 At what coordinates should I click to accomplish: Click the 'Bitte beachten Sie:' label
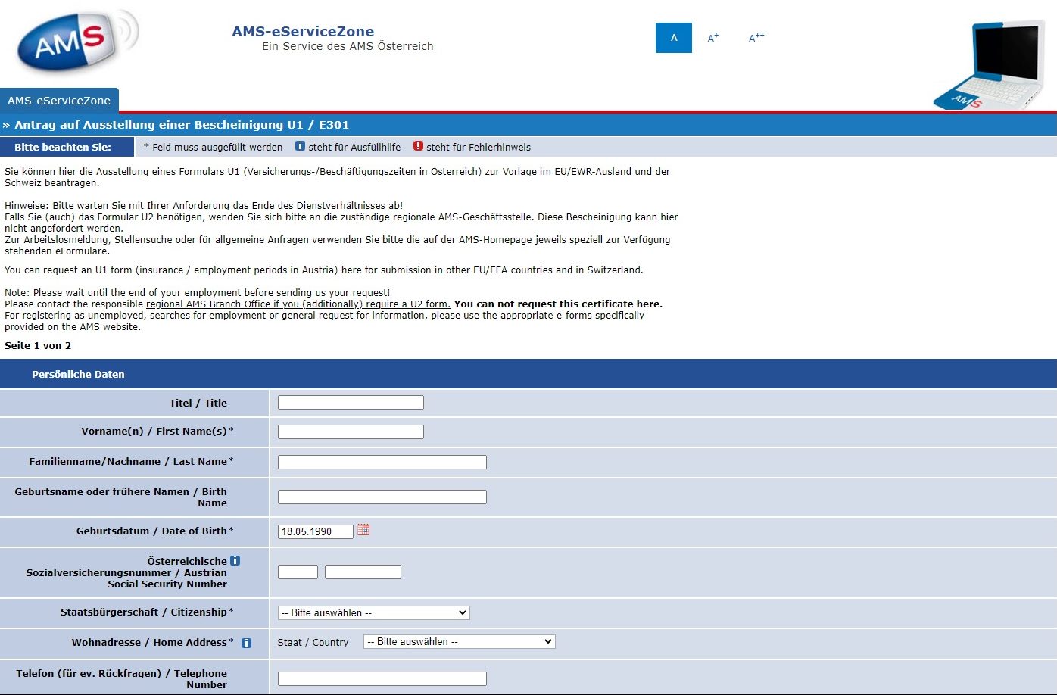(63, 147)
